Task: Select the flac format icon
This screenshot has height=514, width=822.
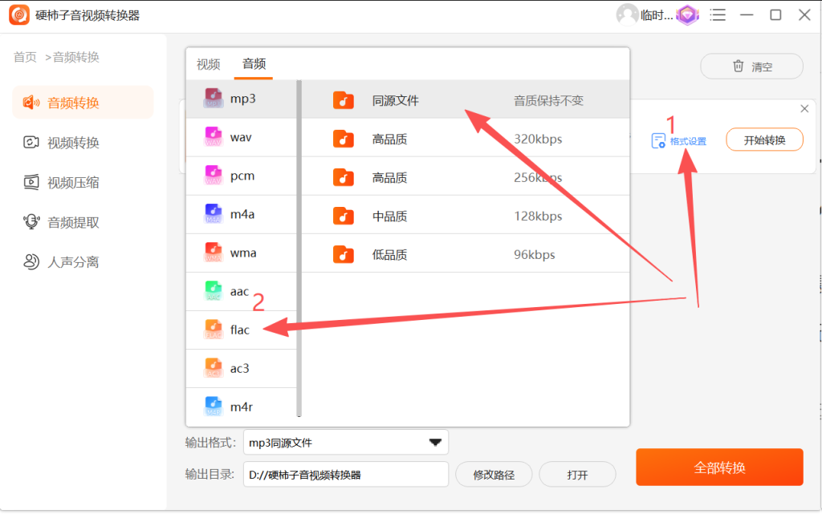Action: pyautogui.click(x=214, y=330)
